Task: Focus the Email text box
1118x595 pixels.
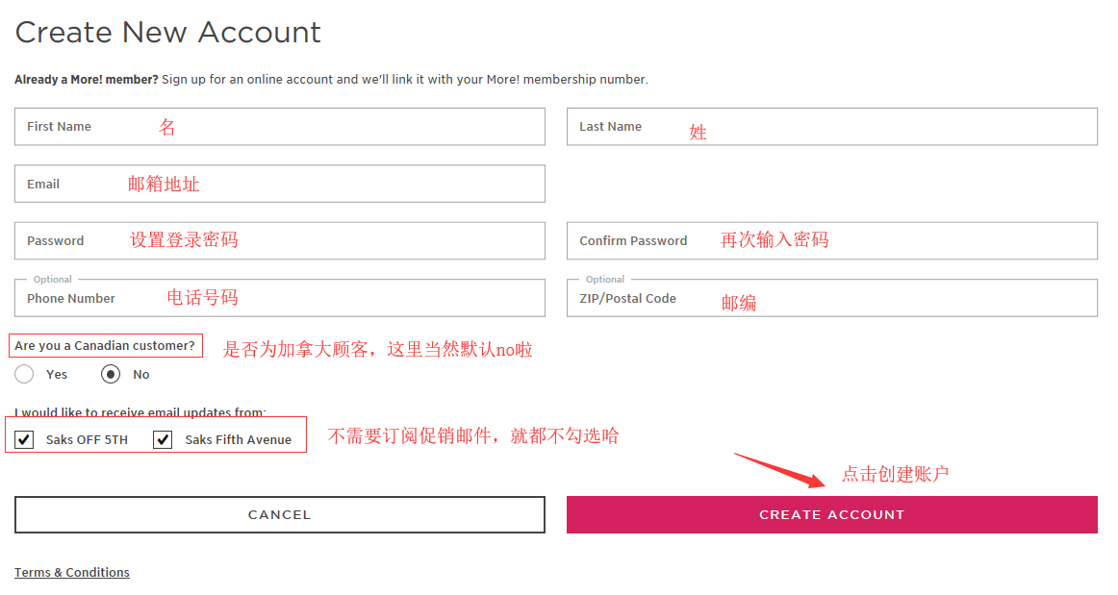Action: coord(279,184)
